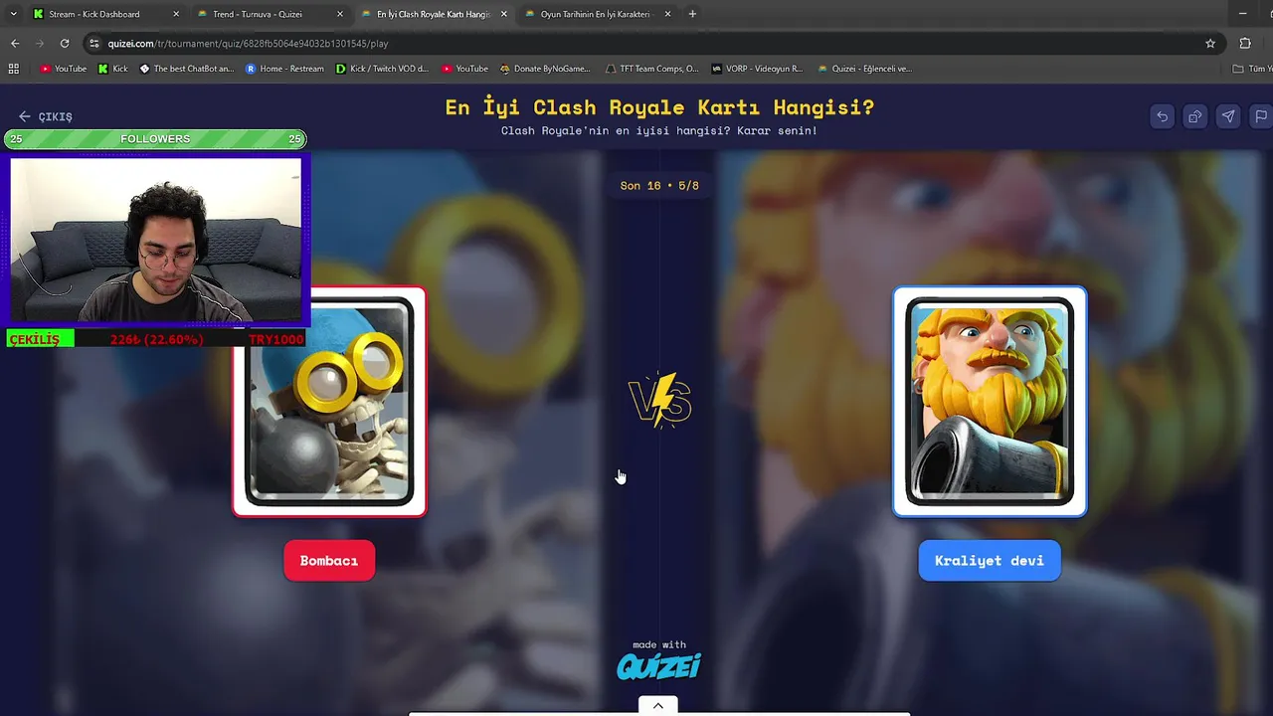This screenshot has width=1273, height=716.
Task: Open the YouTube bookmark beside Kick bookmark
Action: pos(64,69)
